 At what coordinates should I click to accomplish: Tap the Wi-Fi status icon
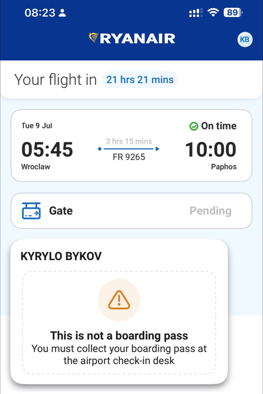(x=213, y=13)
